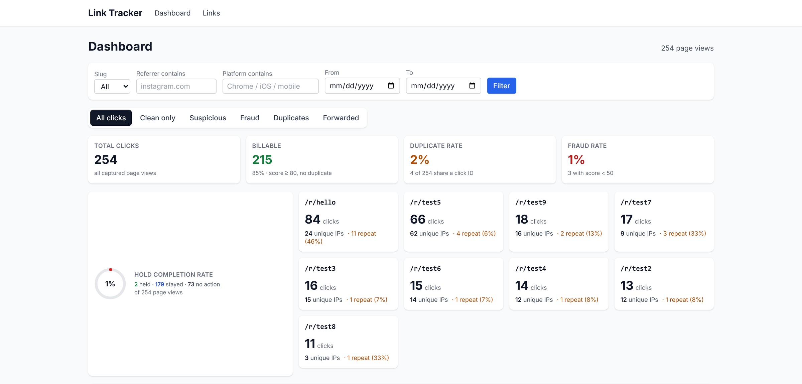Open the Dashboard navigation link
The width and height of the screenshot is (802, 384).
(x=172, y=13)
